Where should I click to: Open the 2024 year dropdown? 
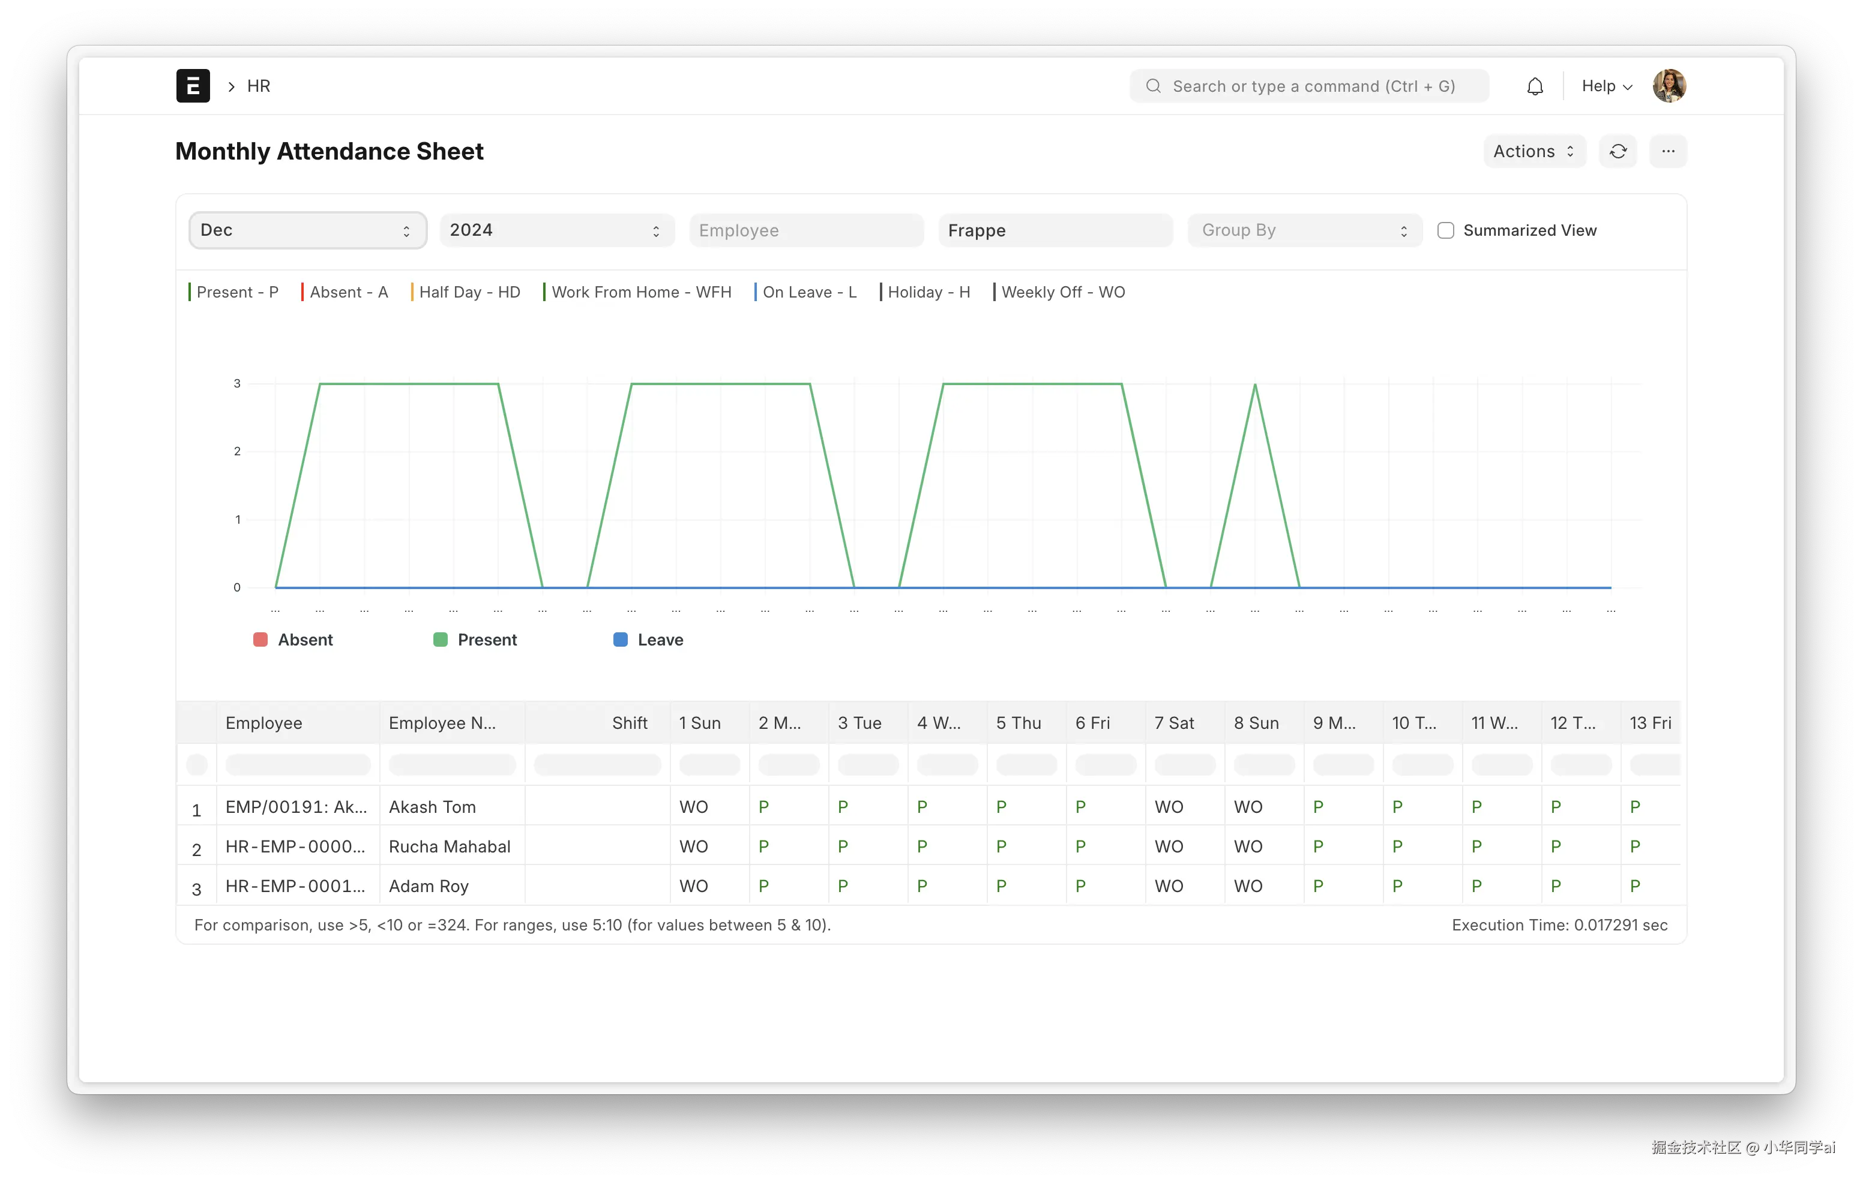(556, 230)
